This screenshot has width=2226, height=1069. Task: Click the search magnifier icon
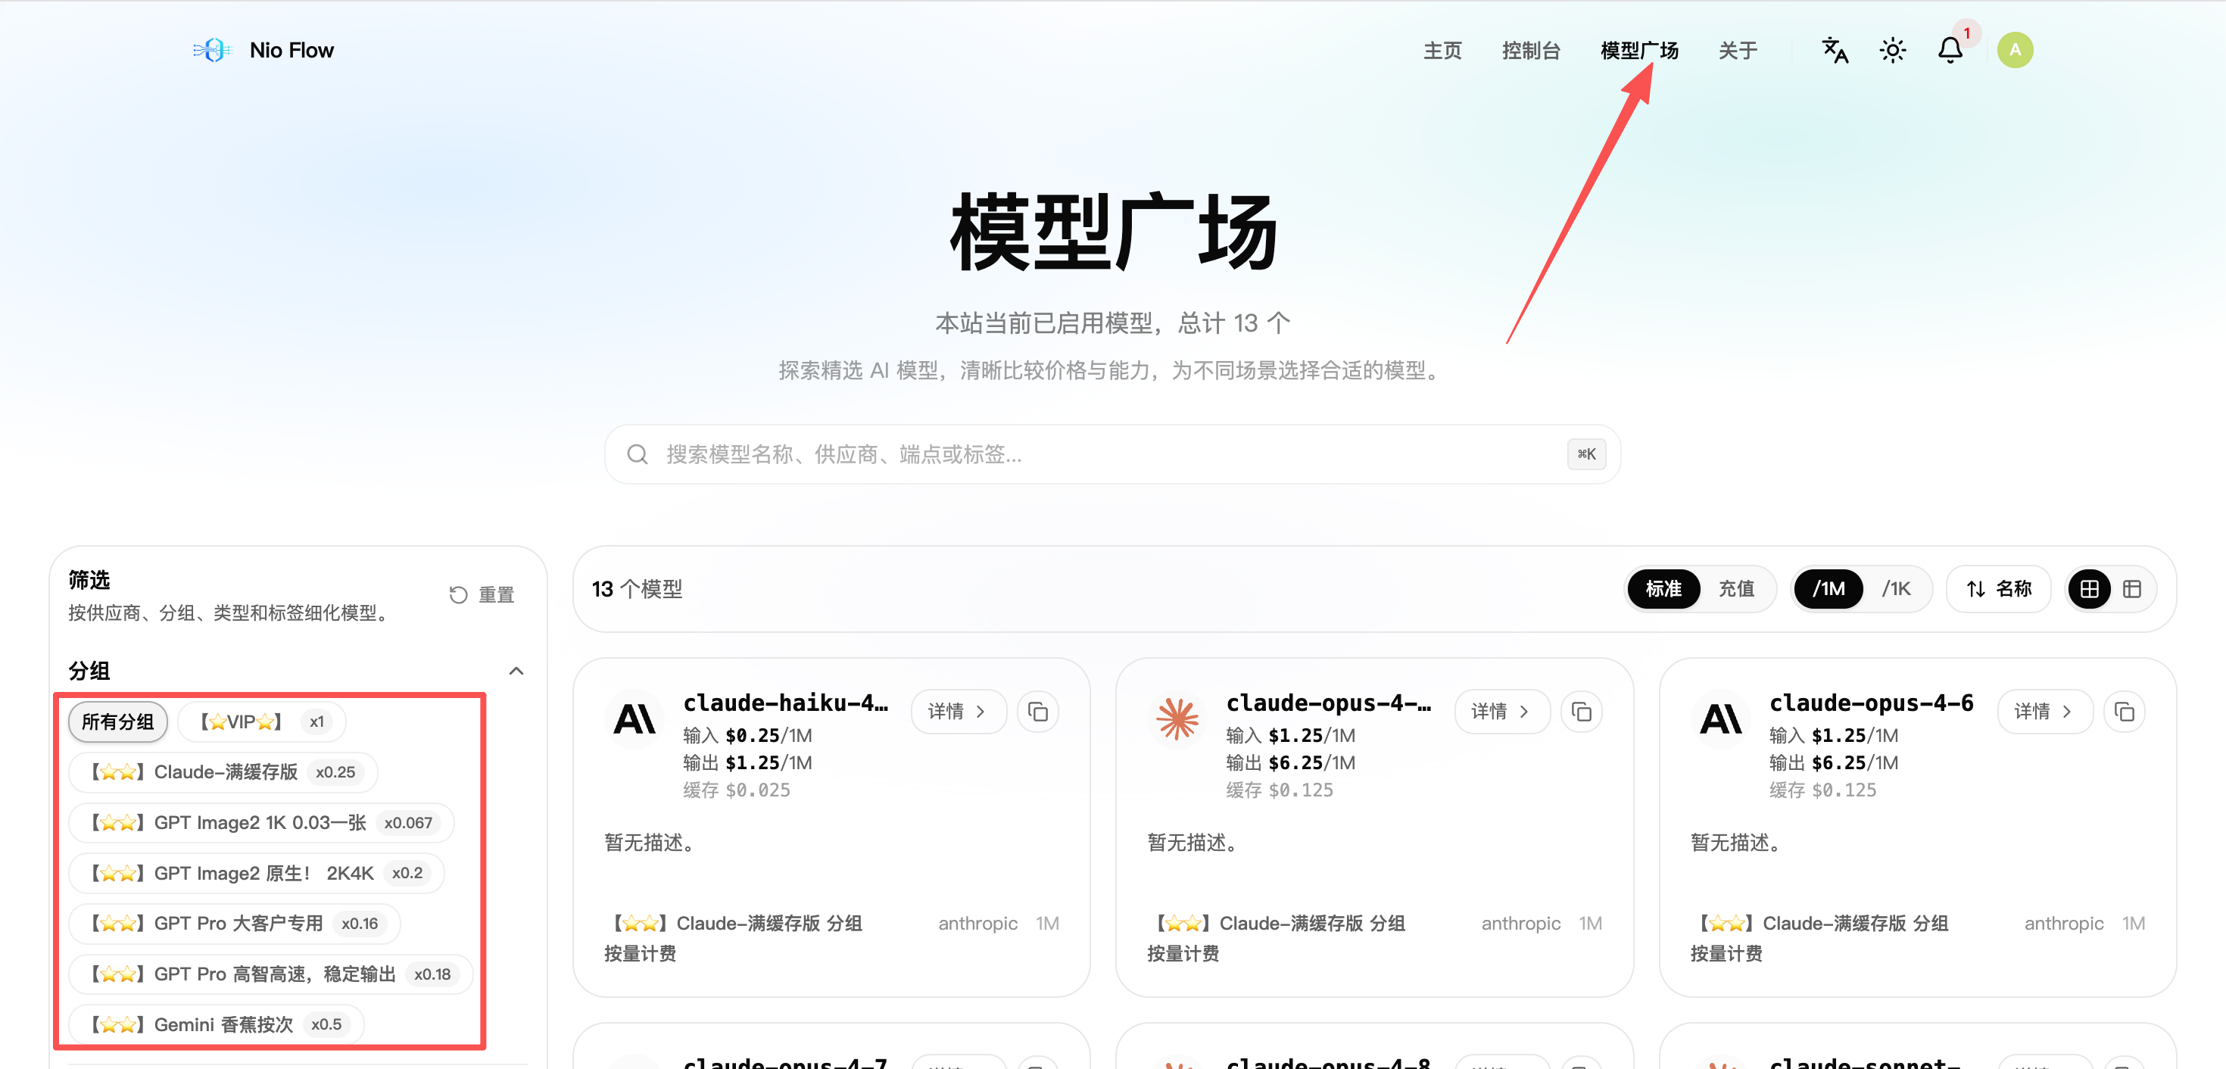[x=638, y=453]
